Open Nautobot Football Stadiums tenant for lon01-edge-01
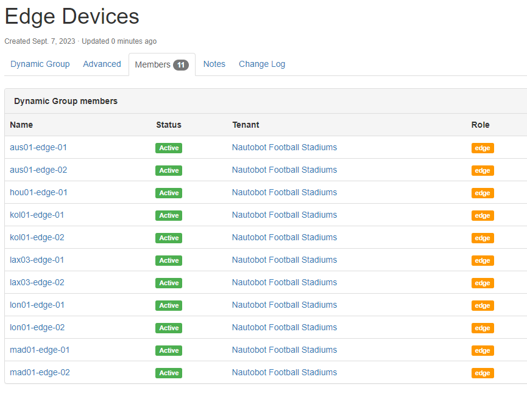Image resolution: width=527 pixels, height=402 pixels. tap(284, 305)
